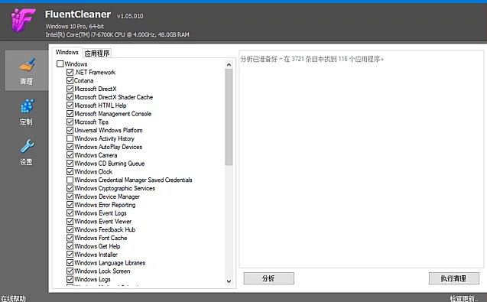Select the Windows Installer entry label
487x302 pixels.
pos(96,255)
